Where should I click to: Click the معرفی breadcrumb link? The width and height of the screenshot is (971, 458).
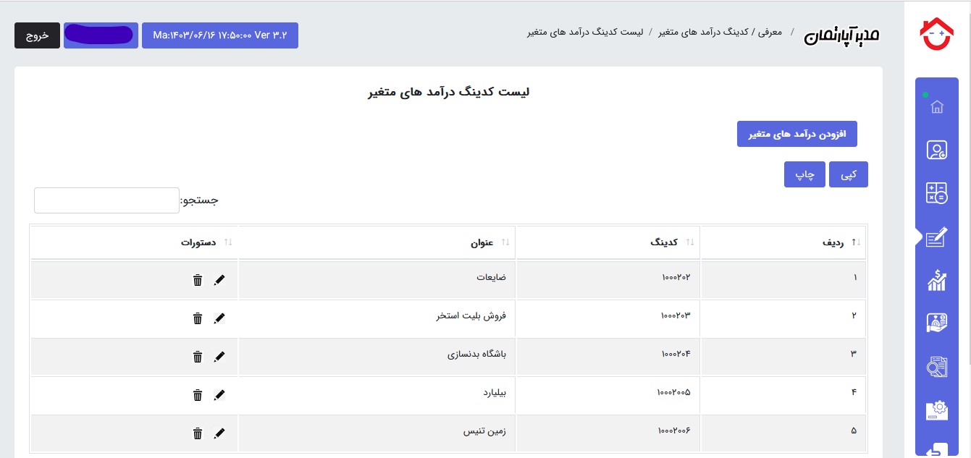[768, 33]
